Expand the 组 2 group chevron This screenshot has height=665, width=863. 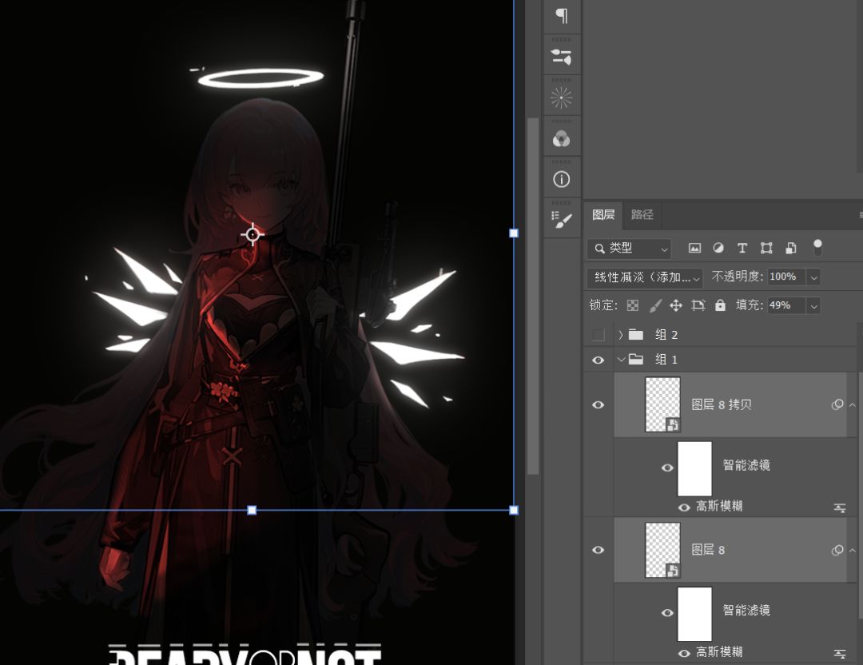(621, 335)
